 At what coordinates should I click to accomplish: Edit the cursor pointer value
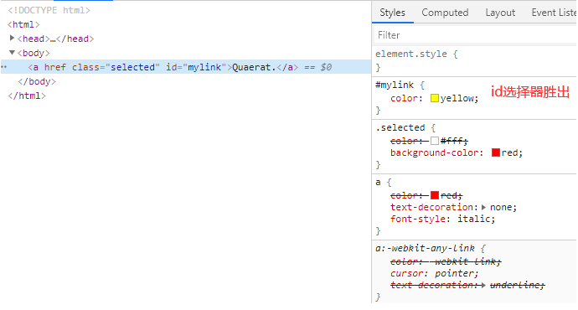(454, 273)
